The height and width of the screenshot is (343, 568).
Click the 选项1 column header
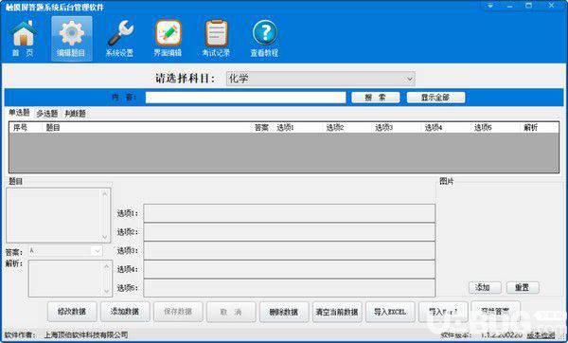pyautogui.click(x=286, y=128)
